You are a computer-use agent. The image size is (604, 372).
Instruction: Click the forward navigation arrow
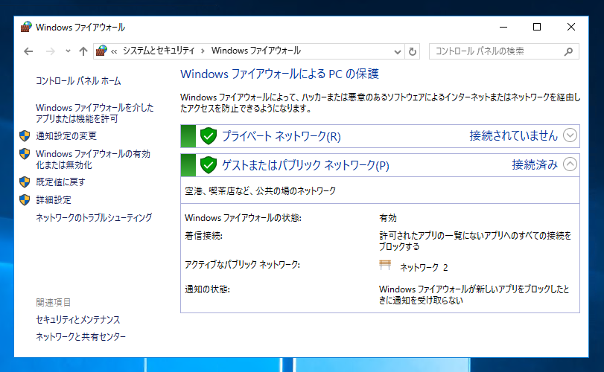pos(50,51)
